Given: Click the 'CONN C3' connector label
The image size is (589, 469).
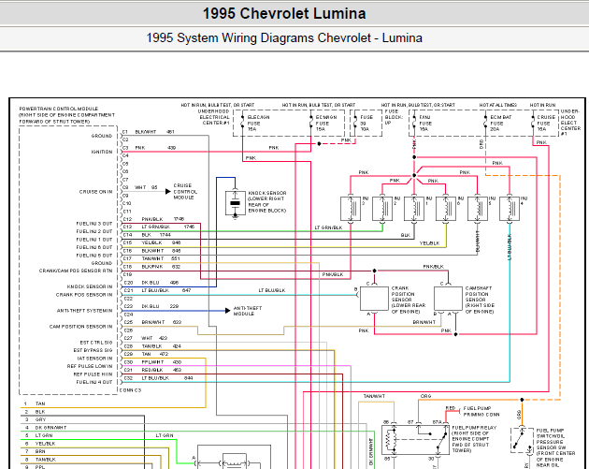Looking at the screenshot, I should click(x=130, y=390).
